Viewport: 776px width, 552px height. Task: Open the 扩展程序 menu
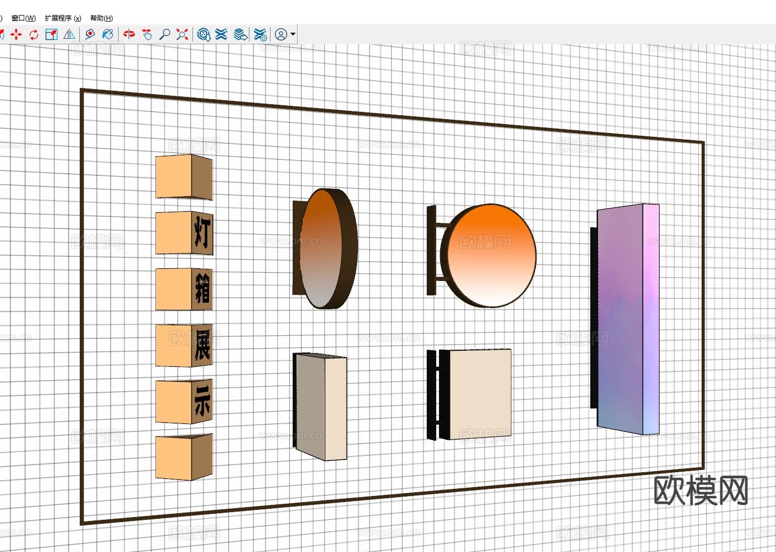63,18
